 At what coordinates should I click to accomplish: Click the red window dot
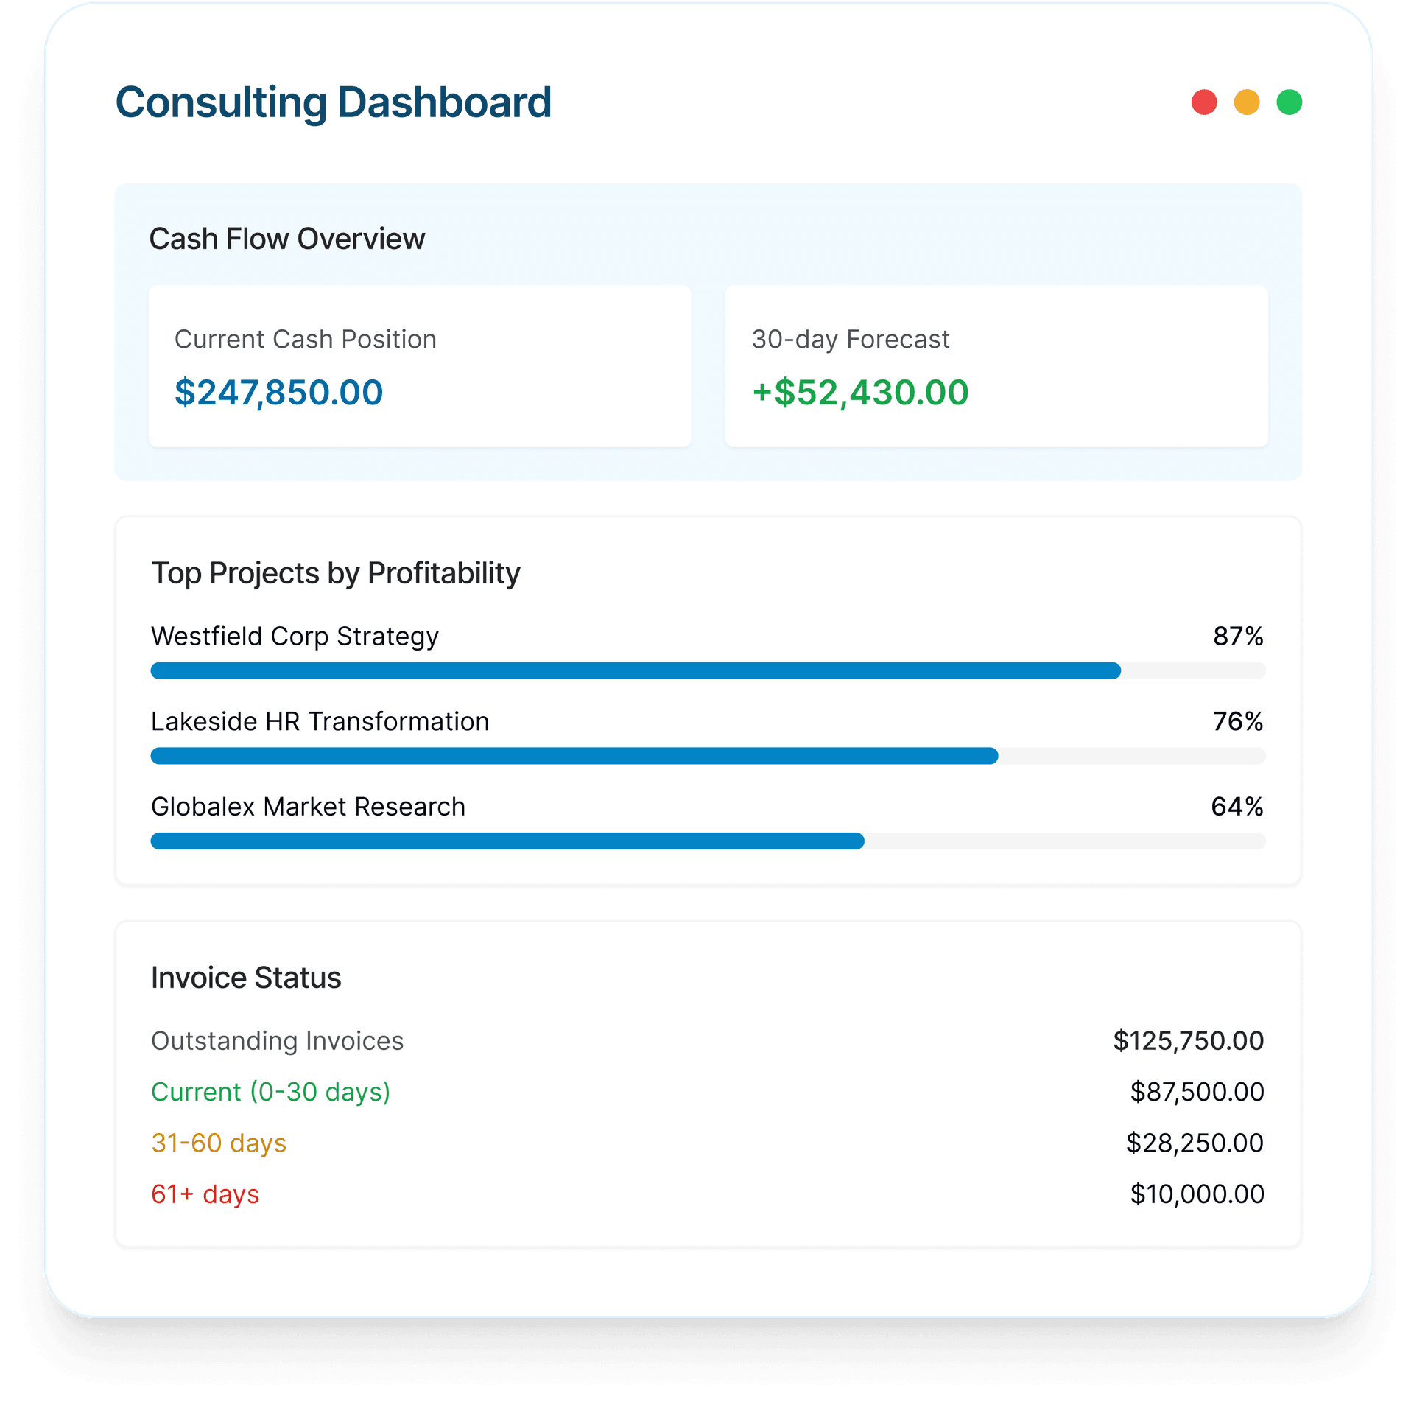(x=1203, y=102)
